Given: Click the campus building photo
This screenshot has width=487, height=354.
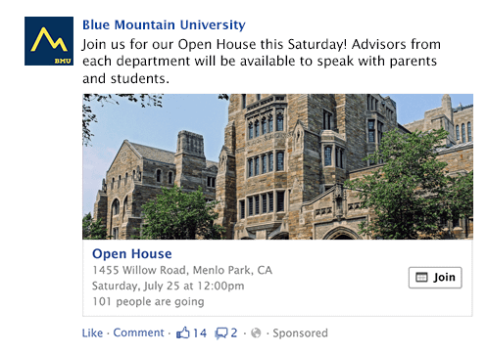Looking at the screenshot, I should [x=277, y=166].
